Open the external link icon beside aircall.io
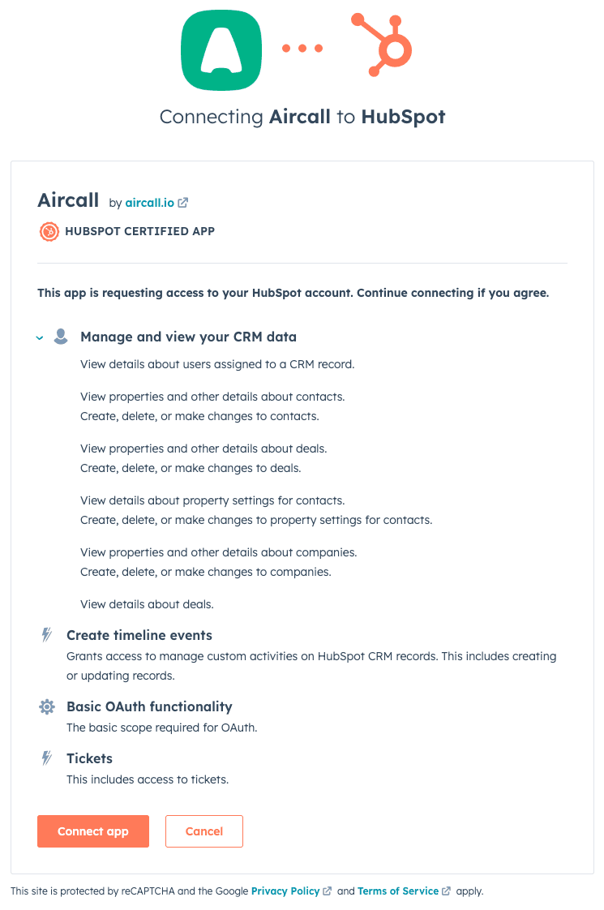Image resolution: width=604 pixels, height=910 pixels. point(183,202)
